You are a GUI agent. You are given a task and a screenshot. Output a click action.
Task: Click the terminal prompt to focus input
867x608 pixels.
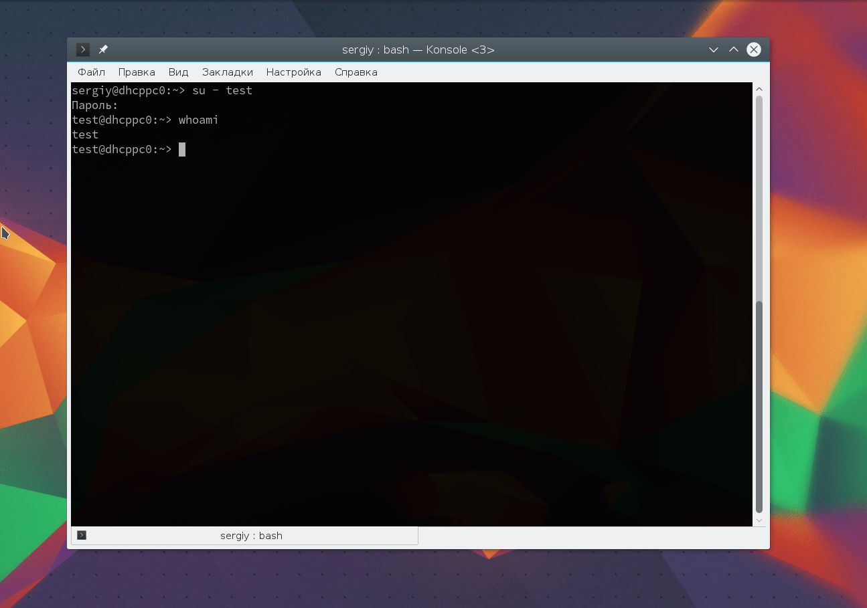123,149
